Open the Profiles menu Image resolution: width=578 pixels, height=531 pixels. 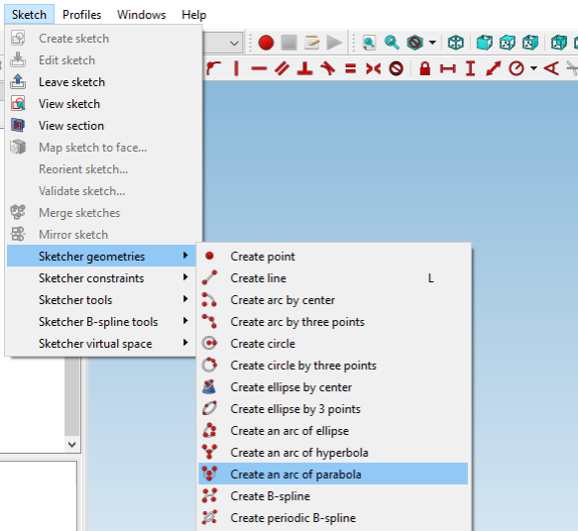82,15
